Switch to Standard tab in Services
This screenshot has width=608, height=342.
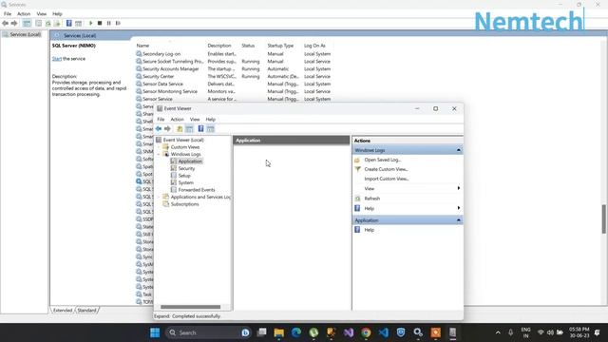(x=86, y=311)
